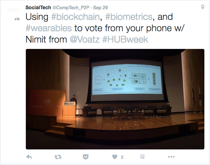Screen dimensions: 210x165
Task: Like the tweet with heart icon
Action: click(x=115, y=157)
